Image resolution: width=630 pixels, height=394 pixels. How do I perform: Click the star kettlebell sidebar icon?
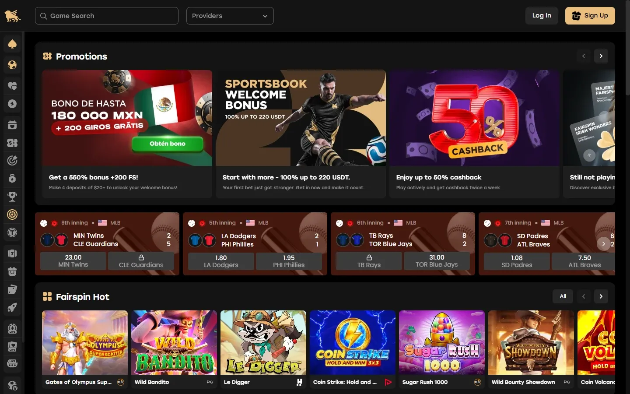pyautogui.click(x=12, y=179)
